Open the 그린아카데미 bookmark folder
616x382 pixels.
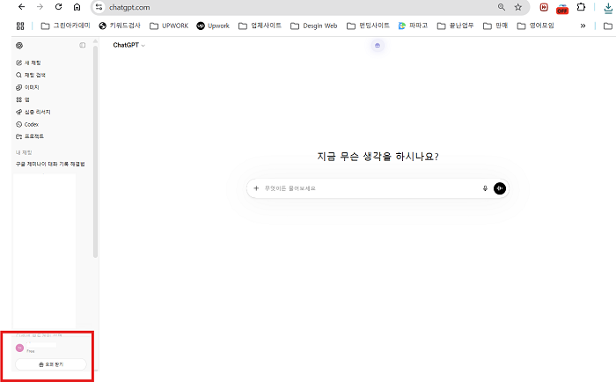pos(66,26)
